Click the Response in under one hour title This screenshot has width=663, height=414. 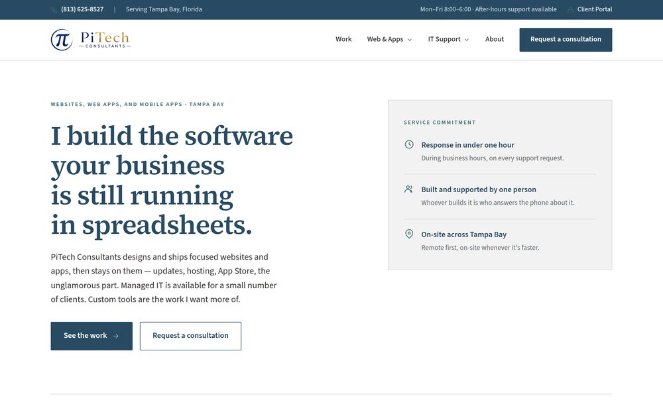467,145
